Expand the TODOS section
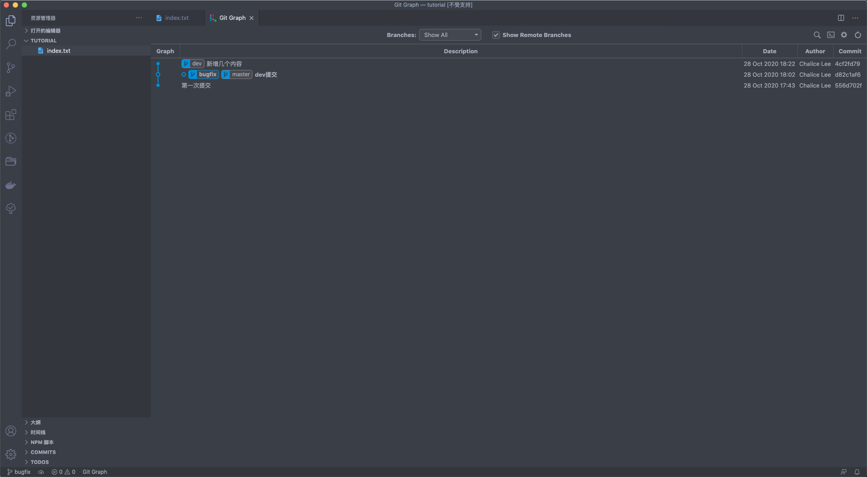Image resolution: width=867 pixels, height=477 pixels. coord(40,462)
